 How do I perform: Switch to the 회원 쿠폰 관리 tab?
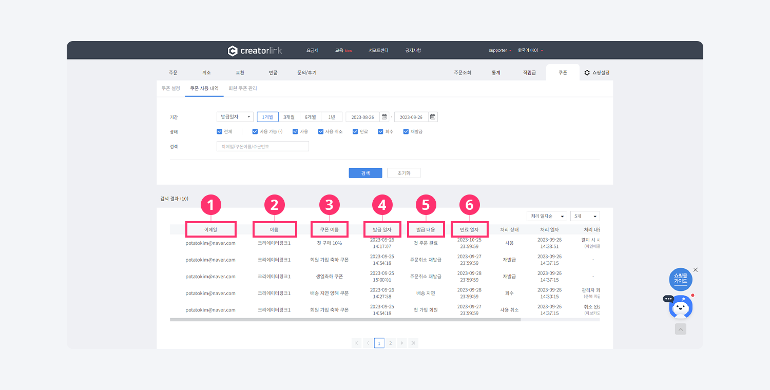point(243,89)
